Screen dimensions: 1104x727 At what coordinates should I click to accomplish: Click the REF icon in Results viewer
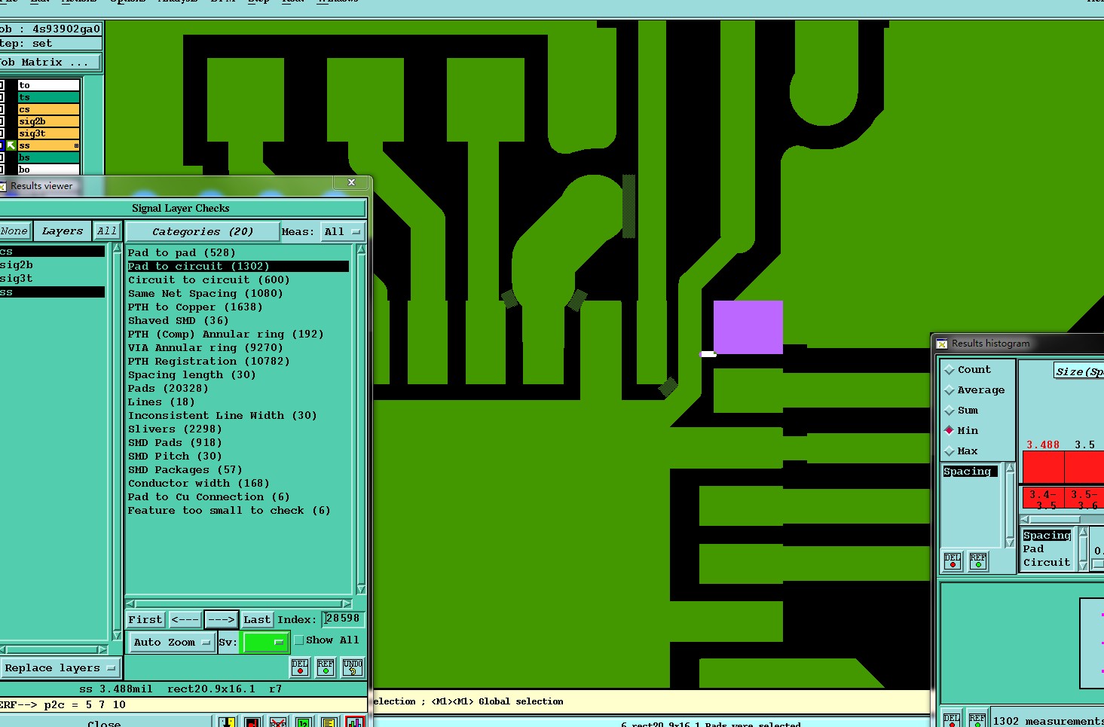[x=326, y=667]
